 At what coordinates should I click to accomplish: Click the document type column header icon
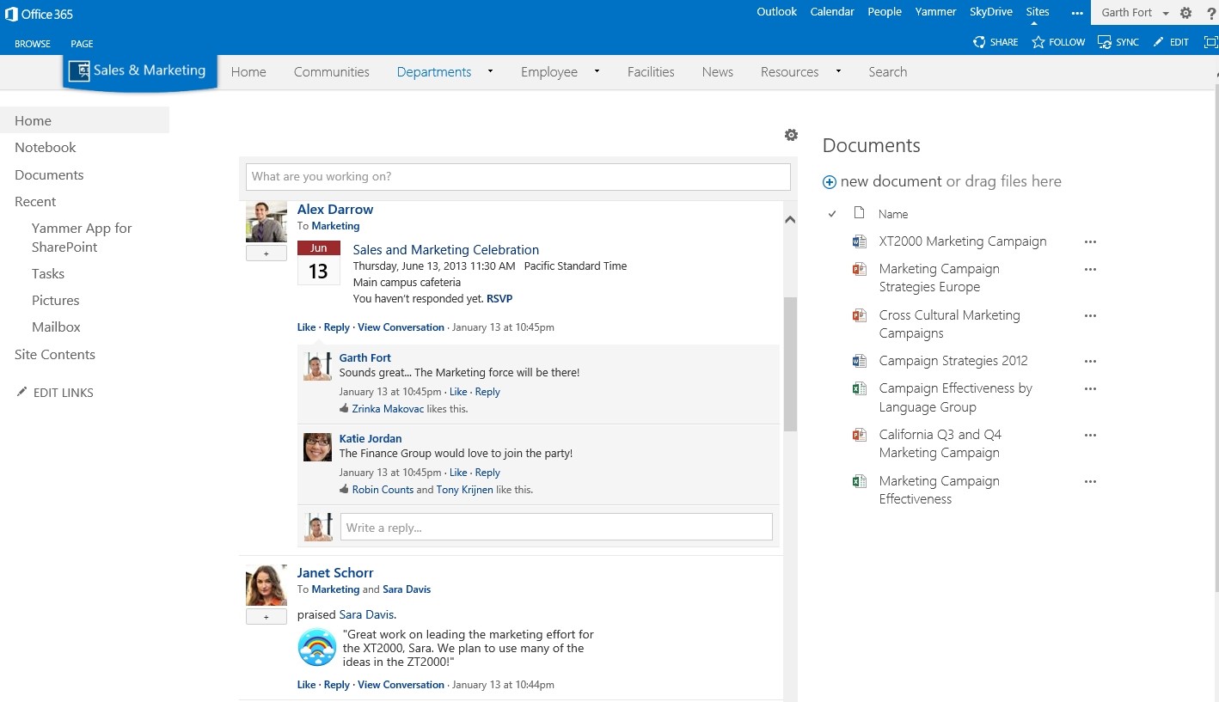pyautogui.click(x=858, y=213)
